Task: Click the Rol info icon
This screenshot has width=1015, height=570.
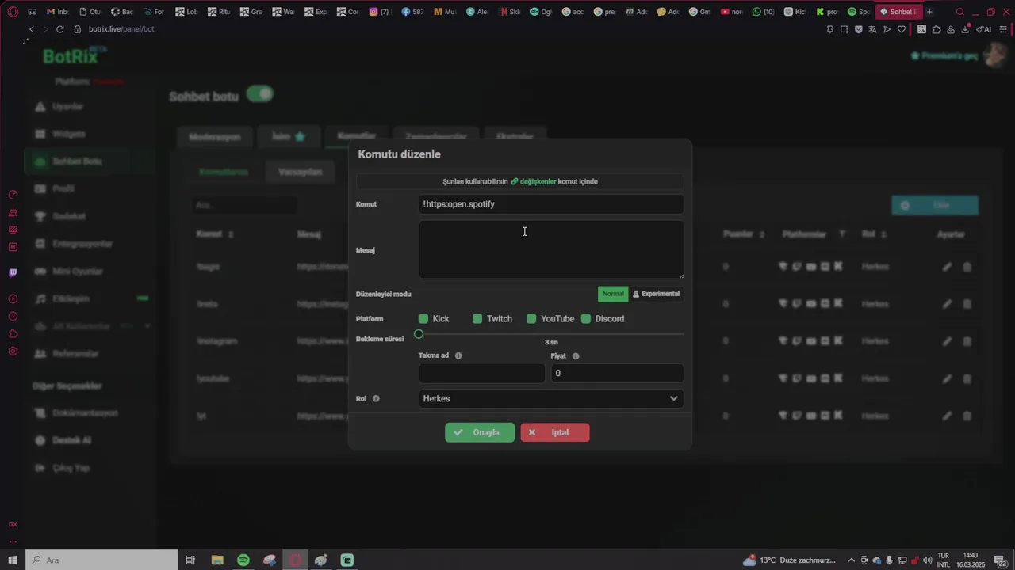Action: (x=376, y=398)
